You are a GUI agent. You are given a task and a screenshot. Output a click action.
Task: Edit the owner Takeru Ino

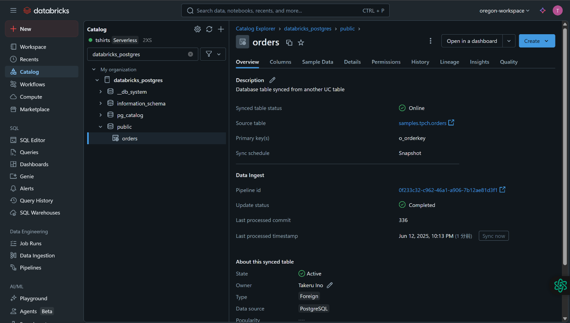click(330, 285)
